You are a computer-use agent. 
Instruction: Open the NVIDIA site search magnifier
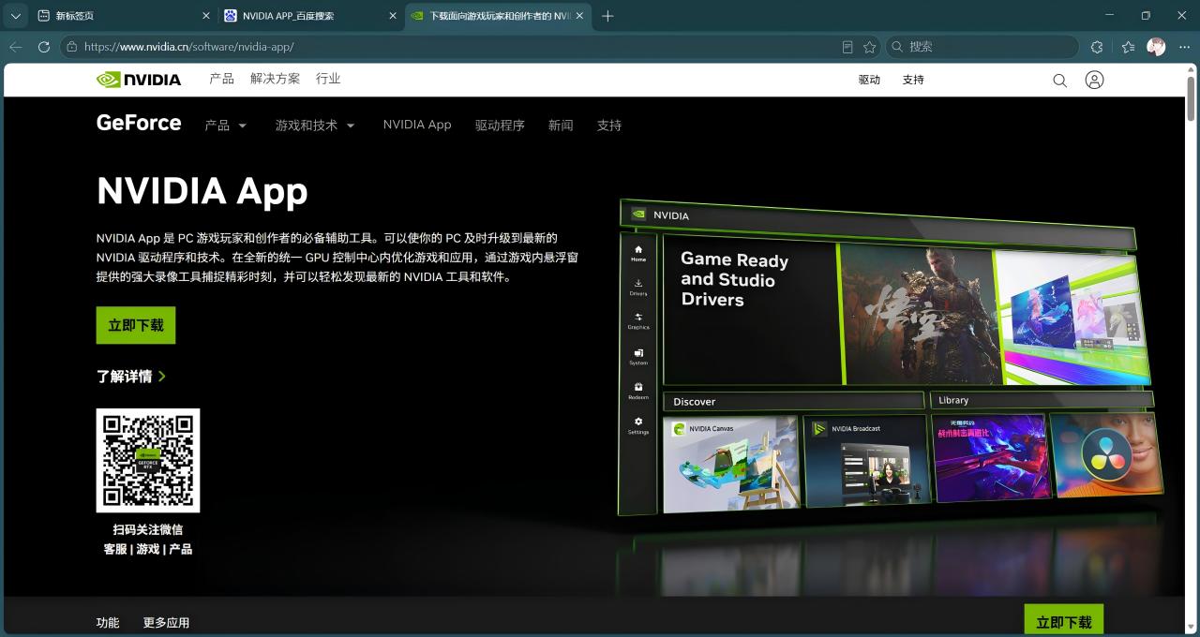pos(1059,81)
